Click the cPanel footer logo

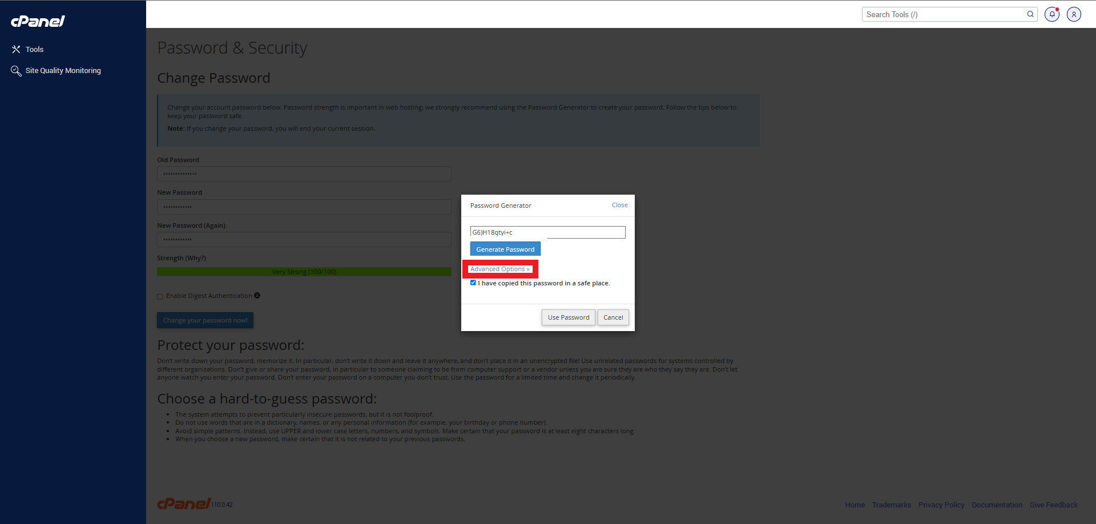184,503
